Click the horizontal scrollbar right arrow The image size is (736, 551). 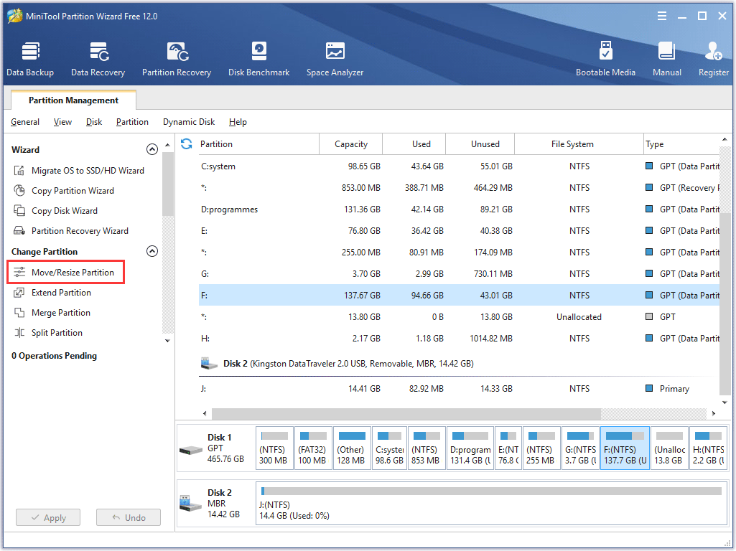click(x=713, y=413)
